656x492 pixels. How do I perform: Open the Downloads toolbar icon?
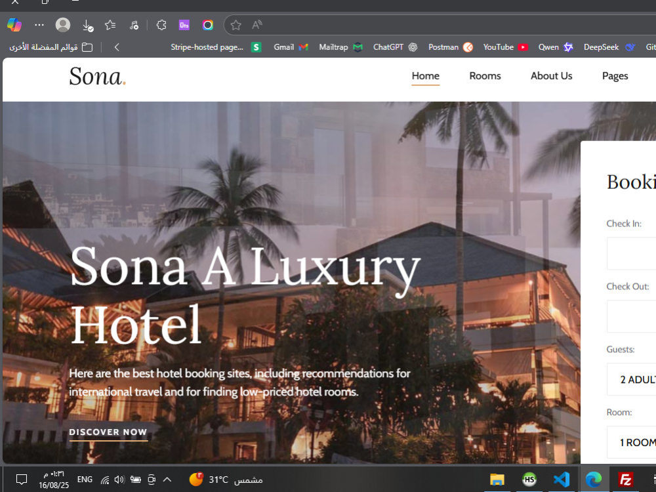pyautogui.click(x=87, y=26)
